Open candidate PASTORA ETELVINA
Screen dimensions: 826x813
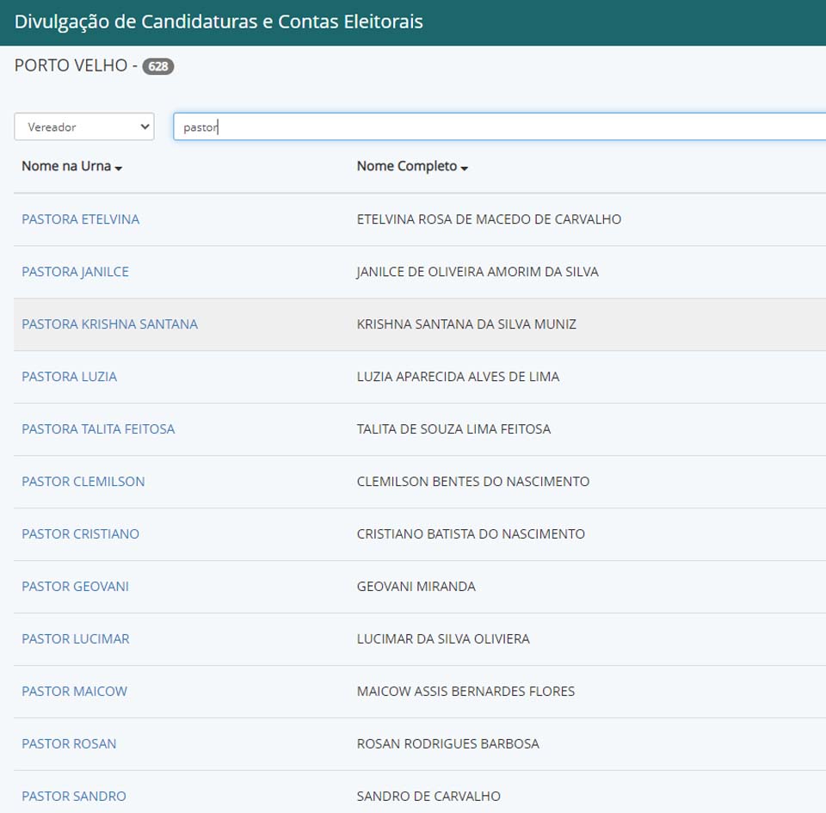(80, 219)
